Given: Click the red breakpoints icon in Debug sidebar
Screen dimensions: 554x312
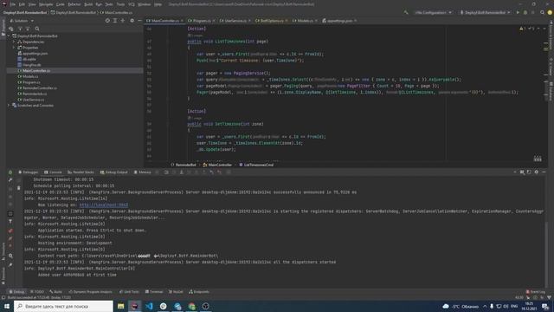Looking at the screenshot, I should (10, 231).
